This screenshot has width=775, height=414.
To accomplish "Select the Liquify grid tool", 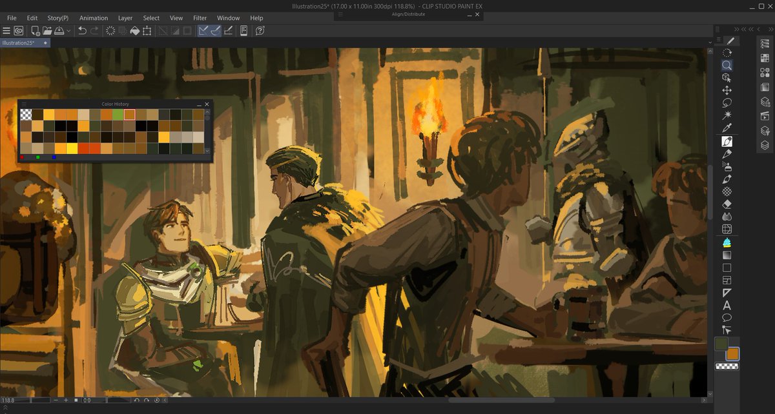I will (727, 229).
